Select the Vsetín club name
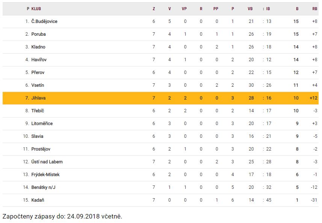 pyautogui.click(x=38, y=85)
